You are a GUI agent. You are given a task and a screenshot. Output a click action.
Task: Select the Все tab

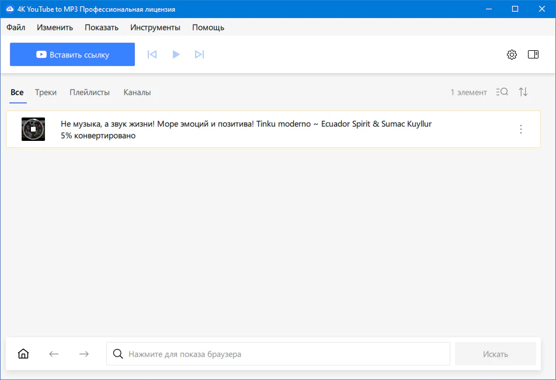tap(18, 92)
